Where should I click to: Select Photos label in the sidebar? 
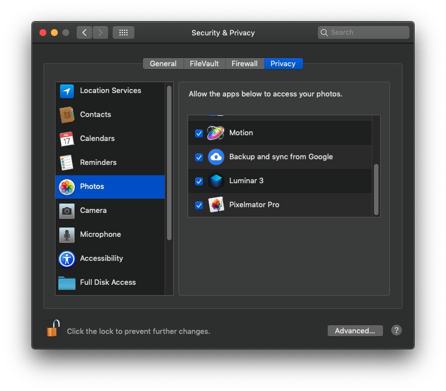(92, 187)
